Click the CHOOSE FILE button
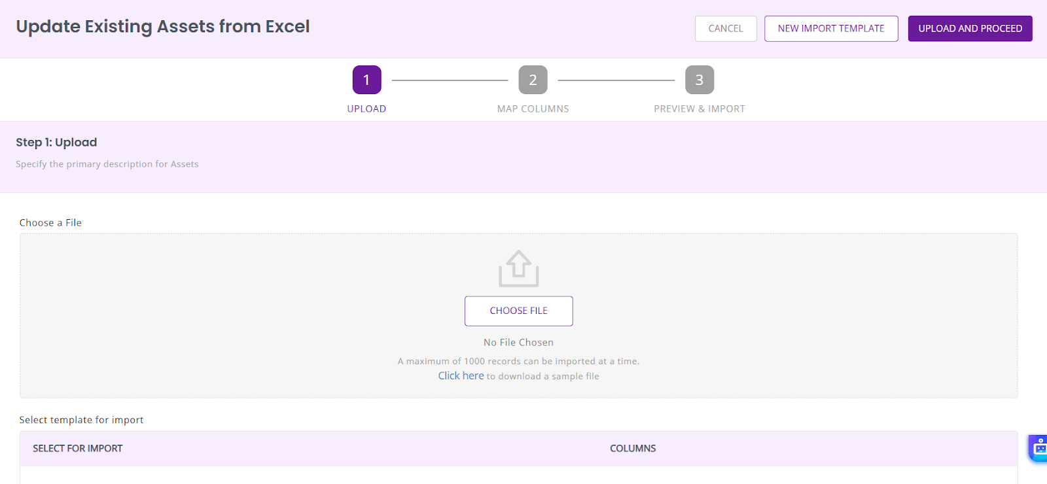The image size is (1047, 484). 519,311
